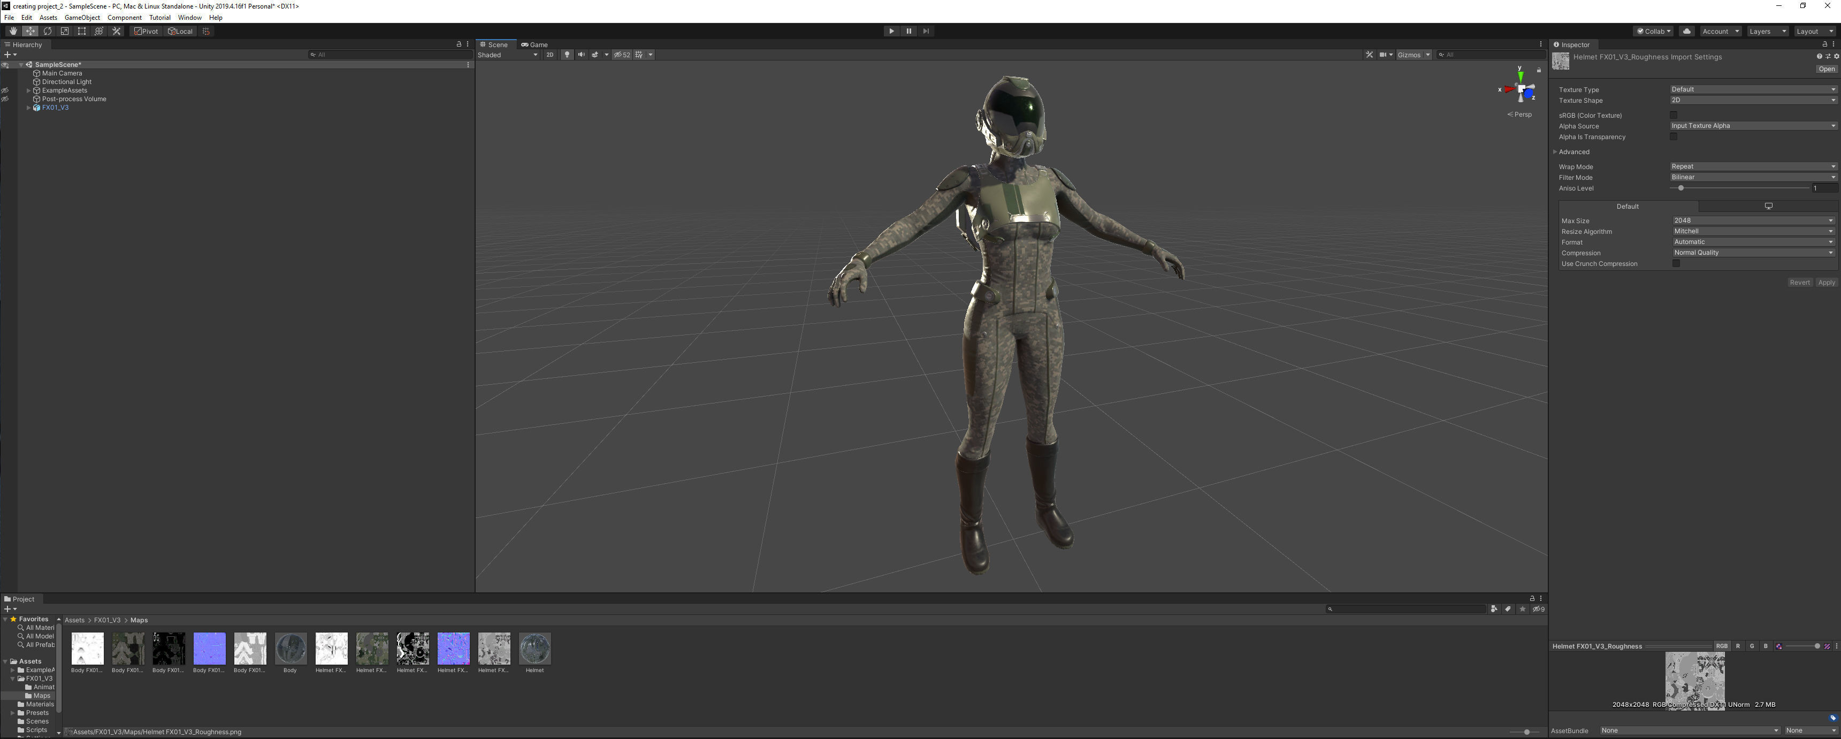Click Open in the import settings header
The height and width of the screenshot is (739, 1841).
pos(1826,70)
